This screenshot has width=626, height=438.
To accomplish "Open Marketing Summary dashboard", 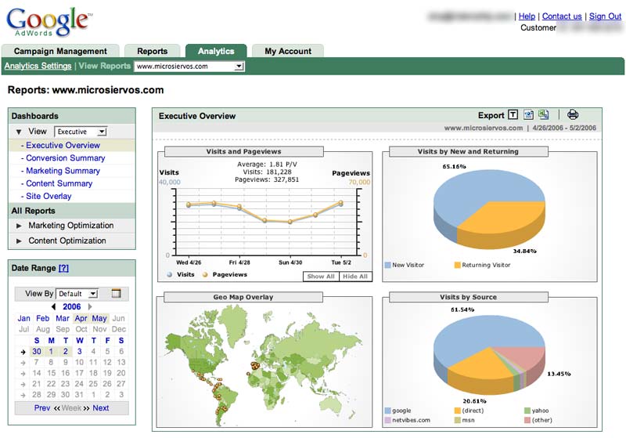I will 63,171.
